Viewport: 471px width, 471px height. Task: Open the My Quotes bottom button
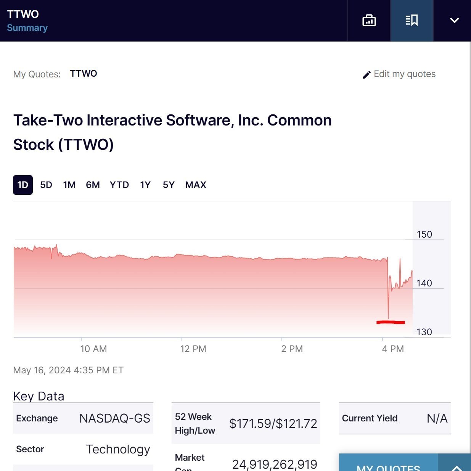388,466
